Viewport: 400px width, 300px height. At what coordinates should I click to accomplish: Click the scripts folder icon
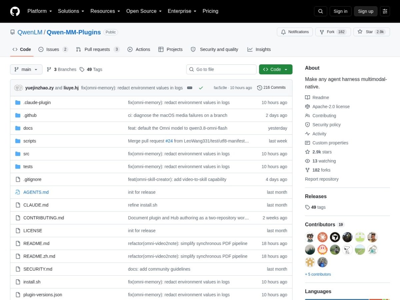coord(18,141)
